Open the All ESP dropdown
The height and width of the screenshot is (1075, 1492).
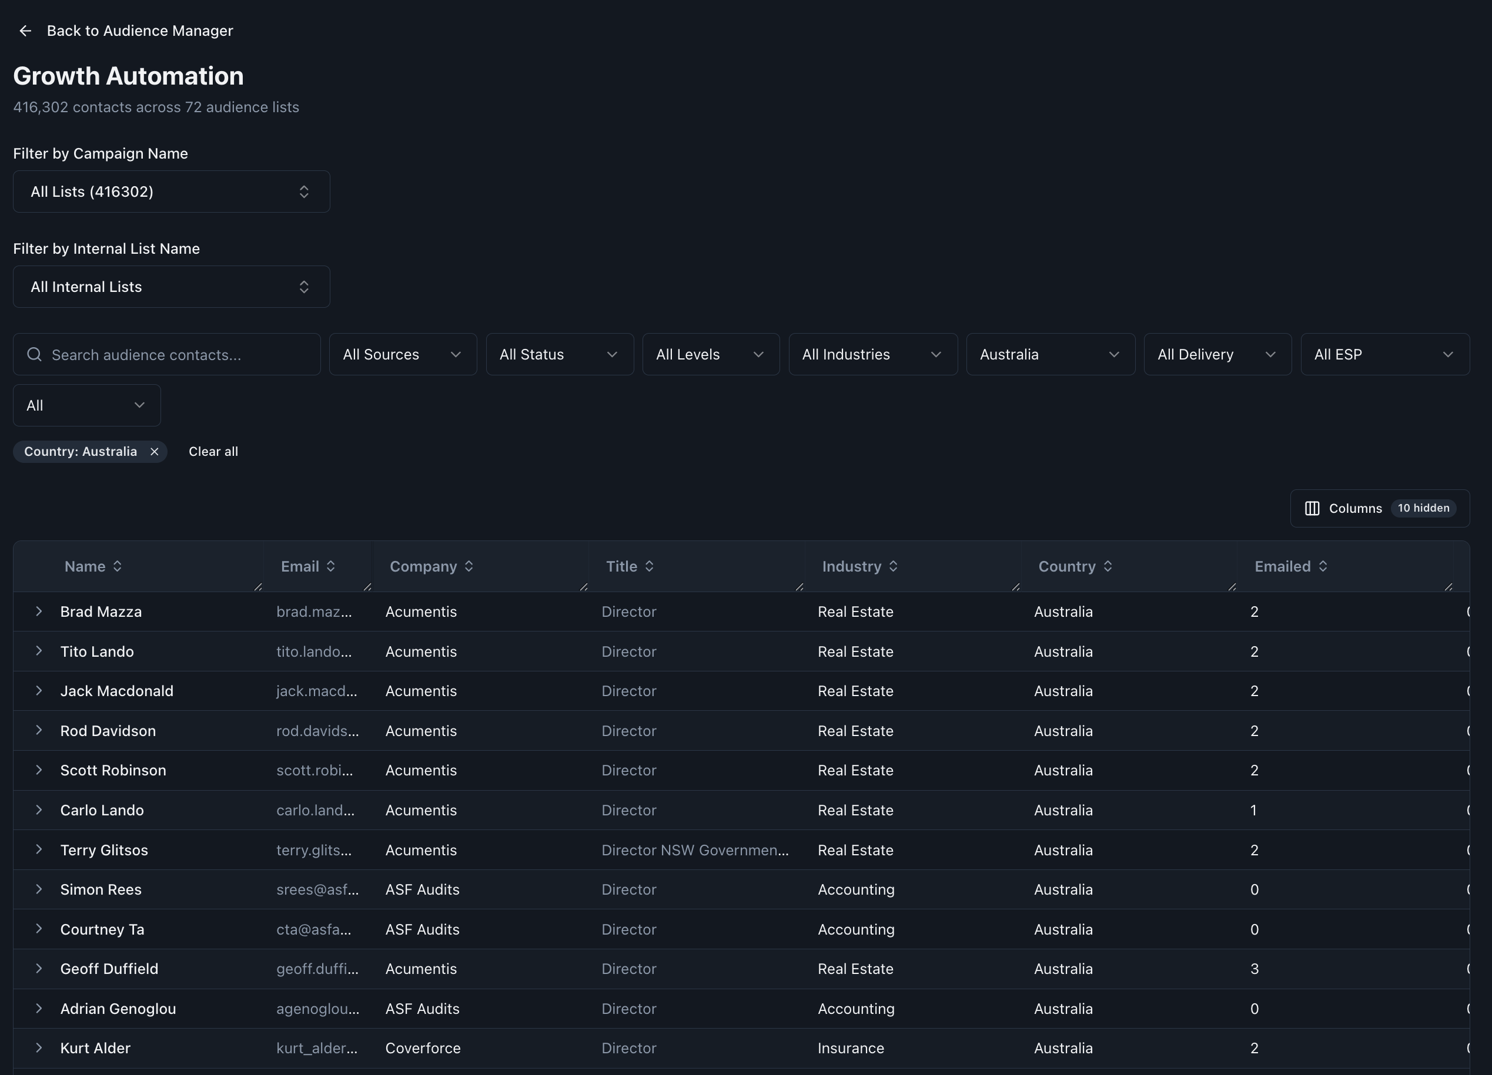point(1384,354)
